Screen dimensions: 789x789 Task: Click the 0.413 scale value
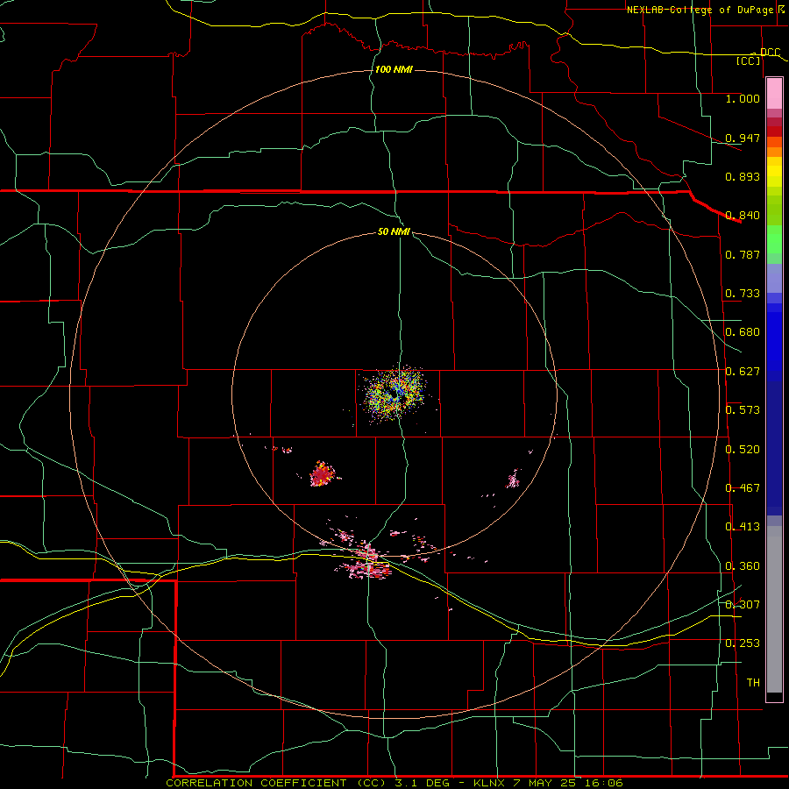[x=743, y=527]
